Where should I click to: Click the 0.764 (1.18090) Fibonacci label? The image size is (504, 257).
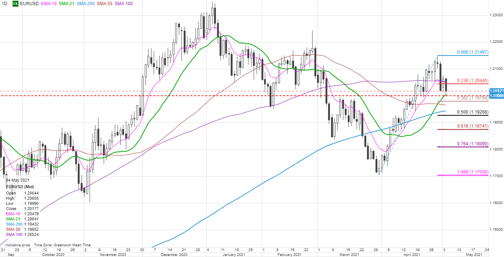coord(472,144)
